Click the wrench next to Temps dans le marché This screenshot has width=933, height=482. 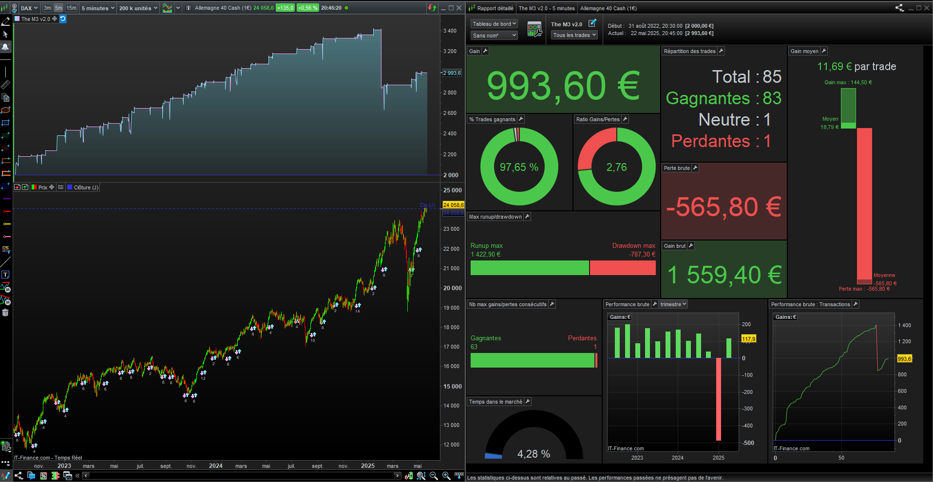click(528, 401)
